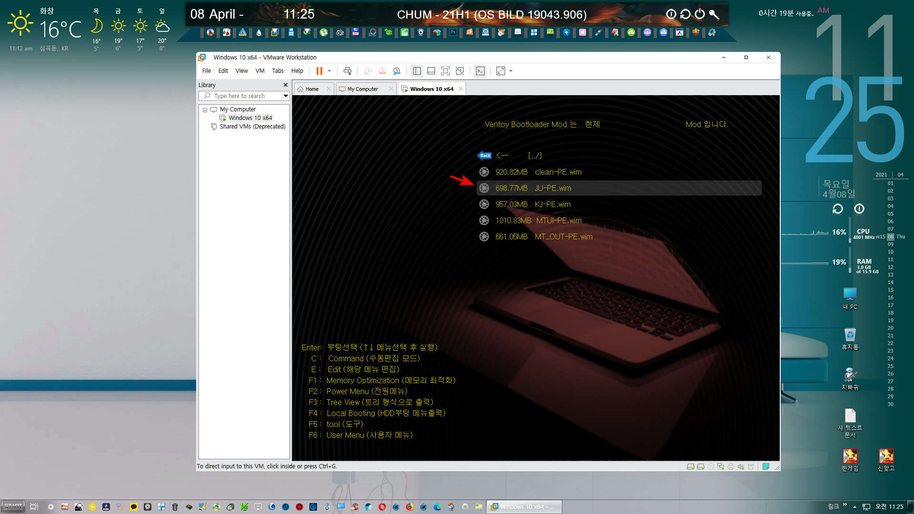
Task: Open the power options dropdown beside pause
Action: 329,71
